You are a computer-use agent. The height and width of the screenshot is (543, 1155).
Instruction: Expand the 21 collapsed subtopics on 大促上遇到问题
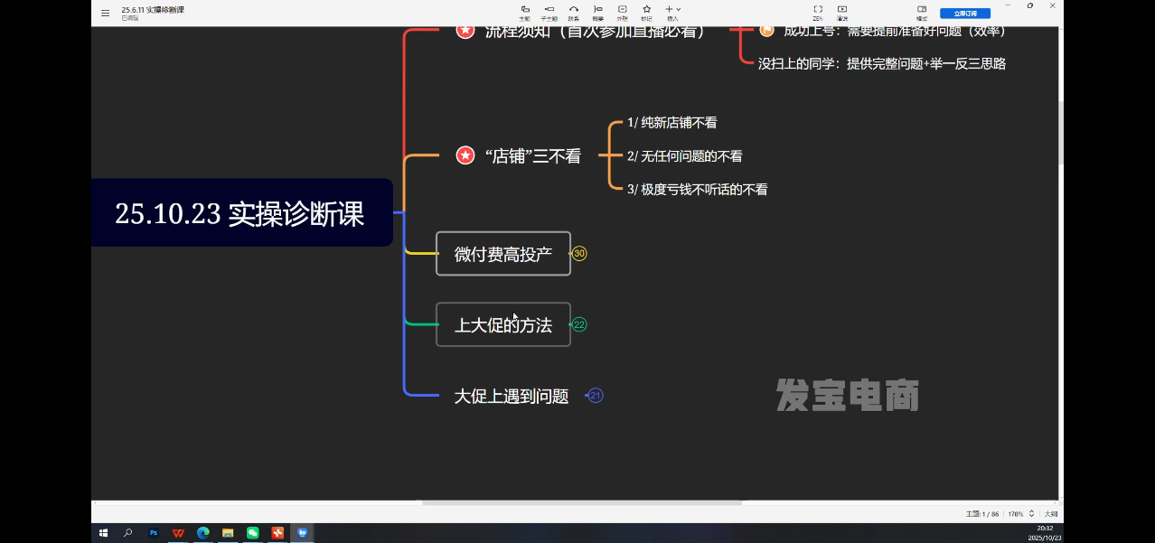pos(596,395)
